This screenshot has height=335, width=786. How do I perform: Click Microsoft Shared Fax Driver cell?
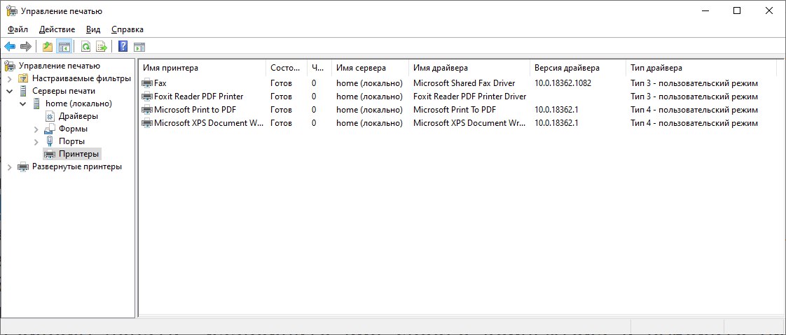(x=464, y=83)
